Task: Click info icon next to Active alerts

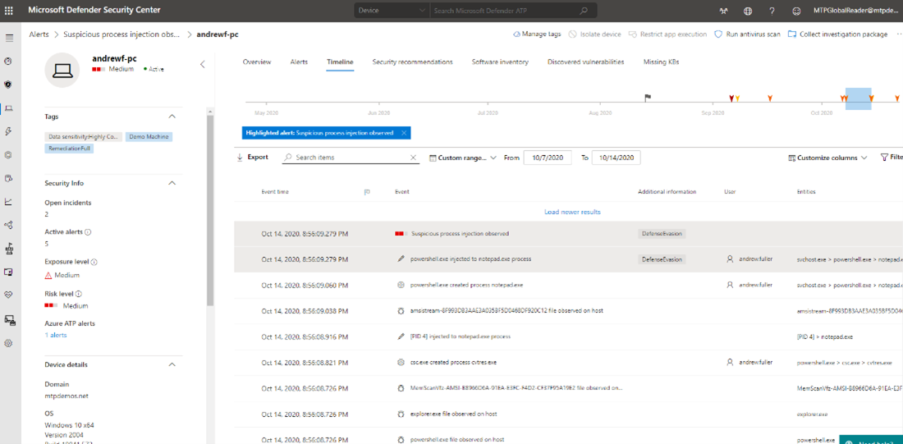Action: pyautogui.click(x=88, y=232)
